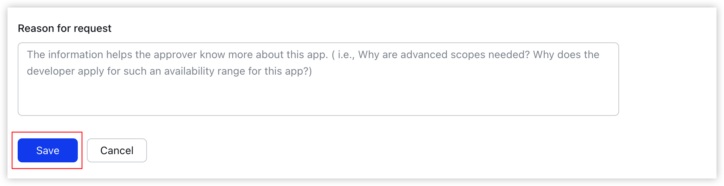Discard changes with Cancel
Image resolution: width=724 pixels, height=186 pixels.
click(117, 150)
